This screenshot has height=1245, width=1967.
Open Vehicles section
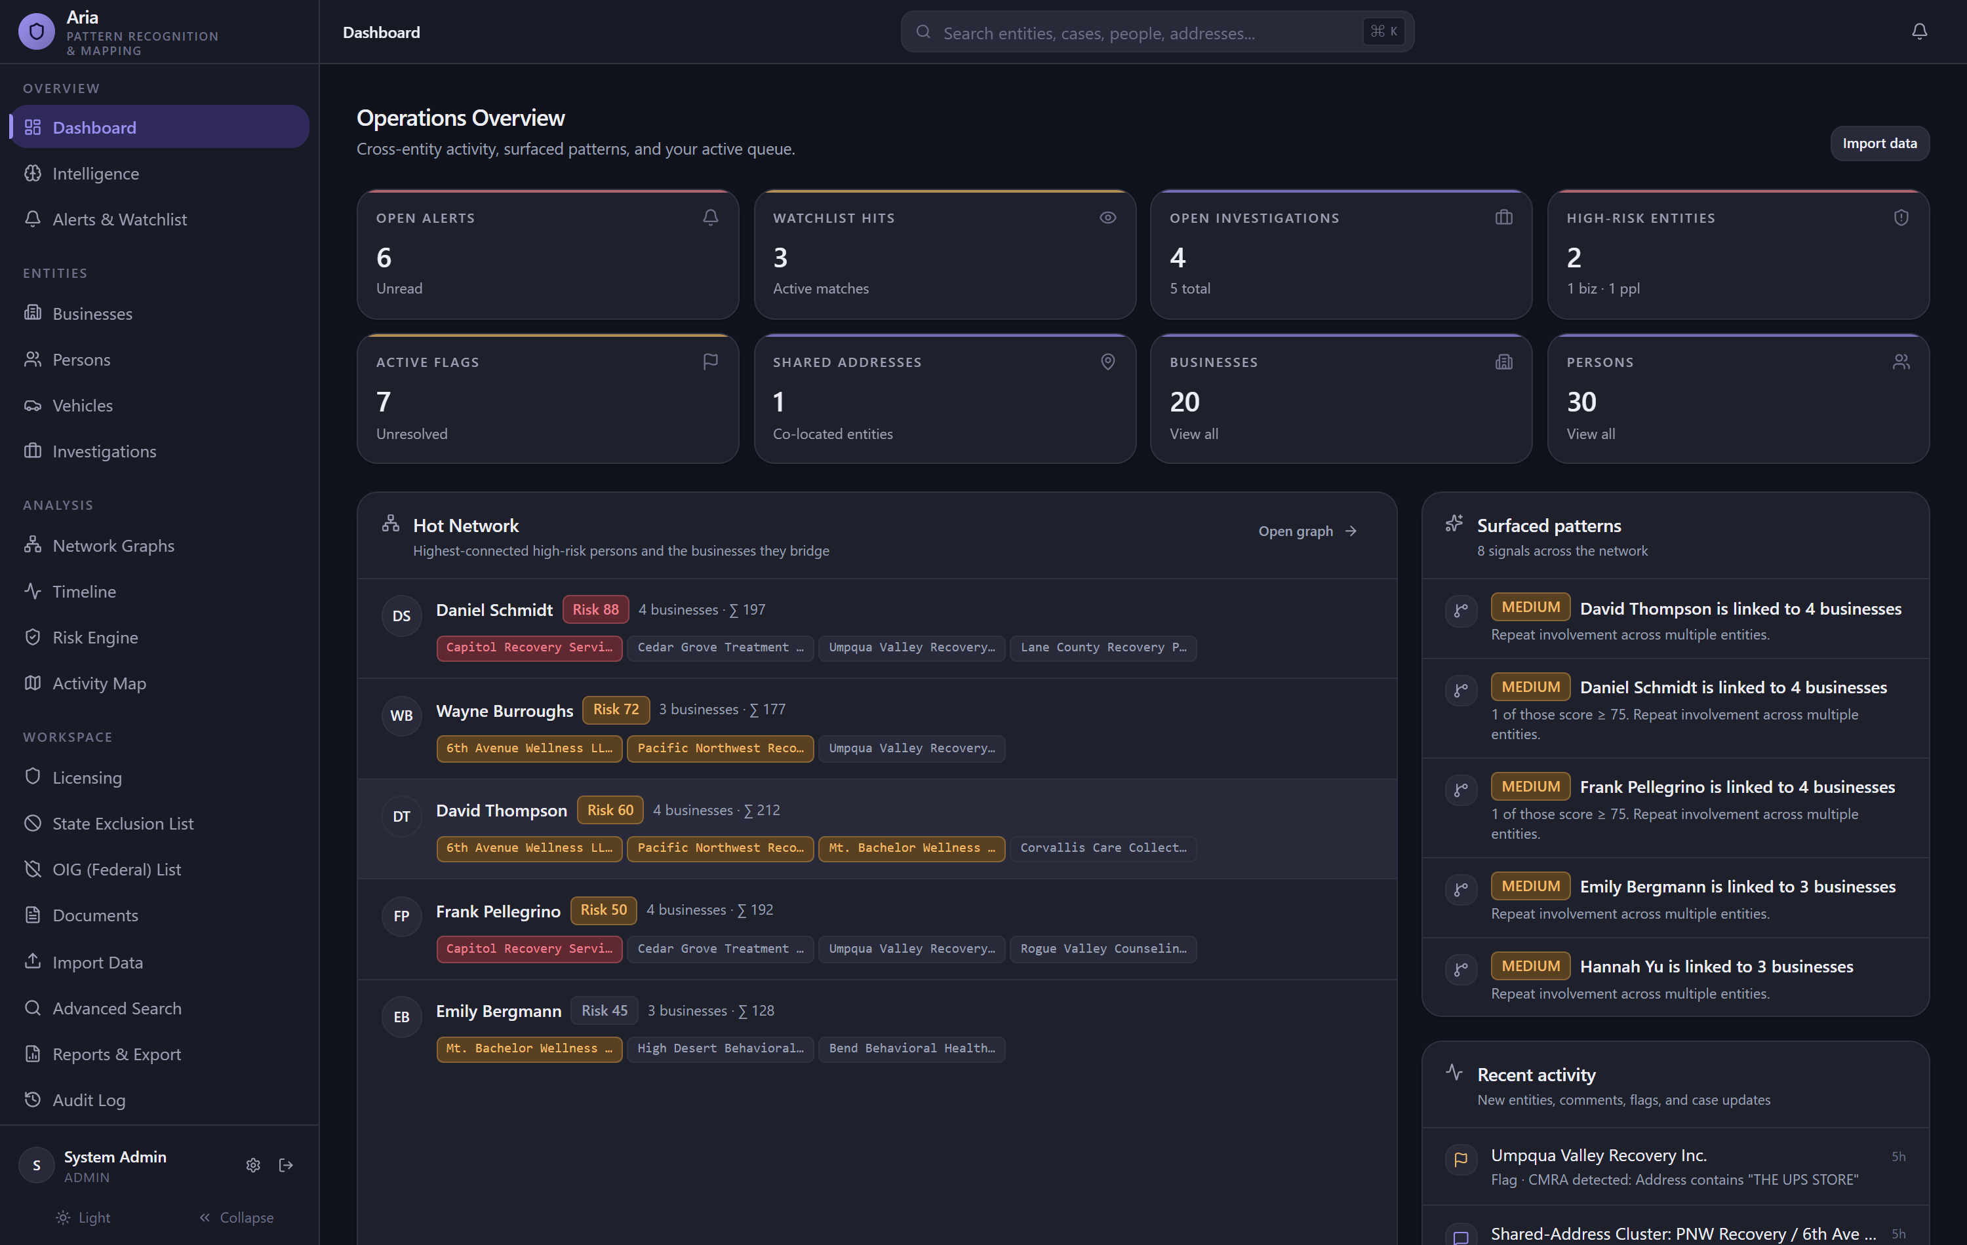tap(159, 405)
